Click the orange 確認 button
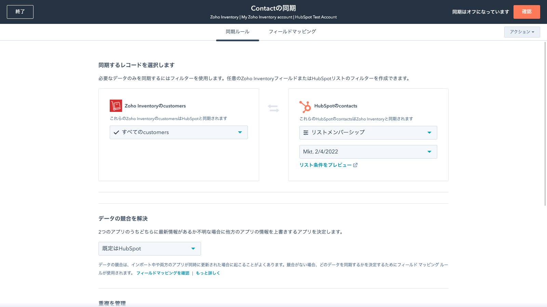 pos(526,12)
